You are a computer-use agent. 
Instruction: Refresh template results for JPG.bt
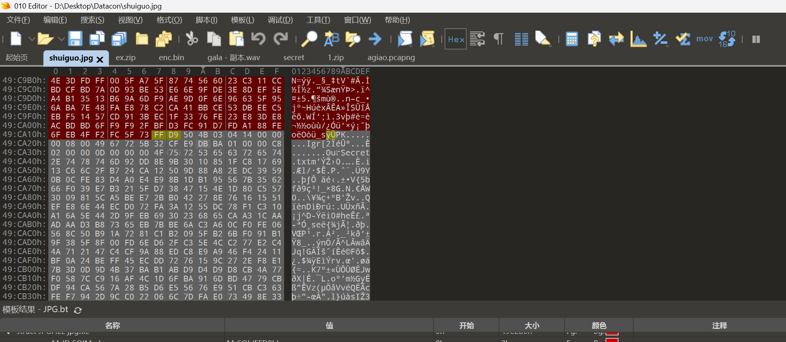(78, 310)
